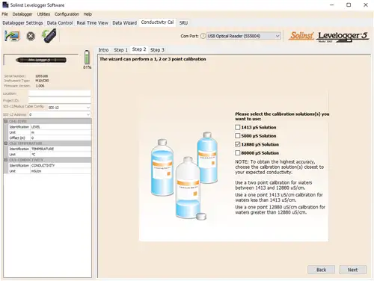This screenshot has height=281, width=374.
Task: Click the calibration solution bottles illustration
Action: click(x=184, y=176)
